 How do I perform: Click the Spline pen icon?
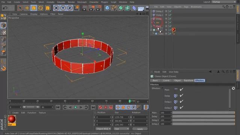[x=114, y=8]
